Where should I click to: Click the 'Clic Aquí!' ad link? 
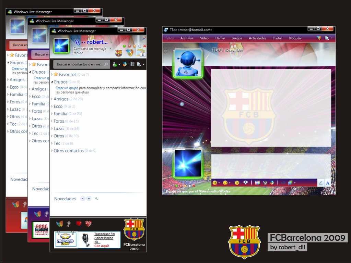(x=102, y=246)
